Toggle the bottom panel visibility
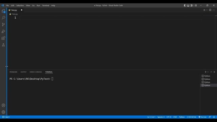Viewport: 217px width, 122px height. tap(188, 5)
